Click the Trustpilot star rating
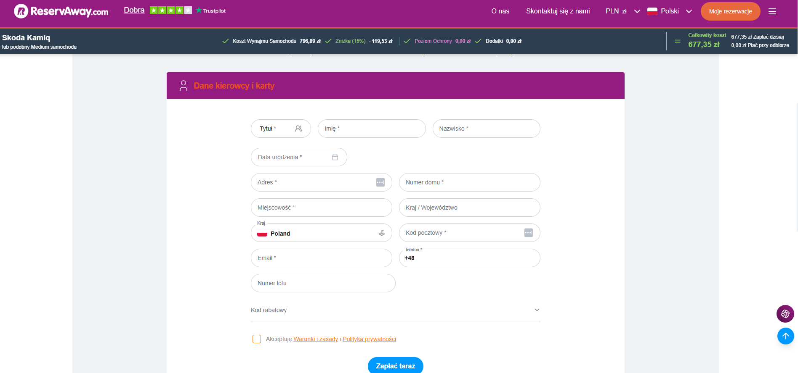The image size is (798, 373). [170, 11]
